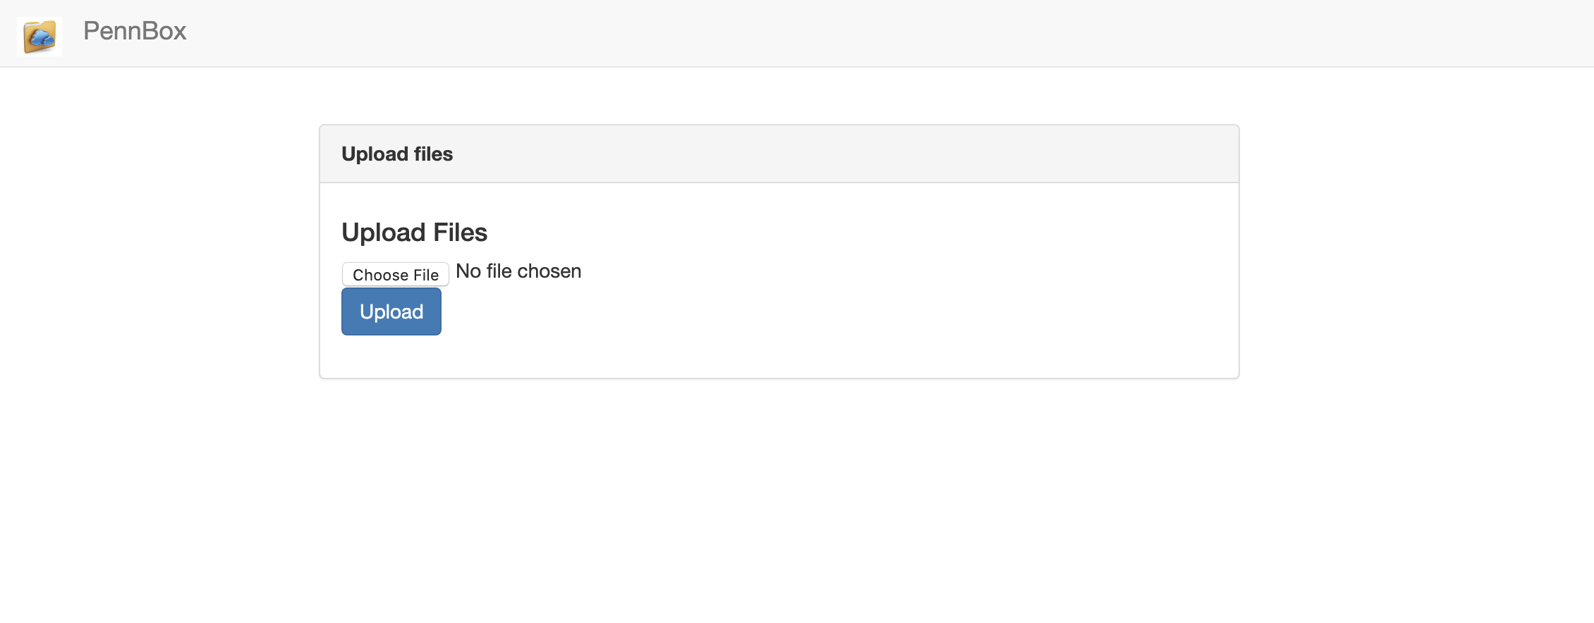Screen dimensions: 1594x623
Task: Click the 'Box' part of PennBox title
Action: point(164,31)
